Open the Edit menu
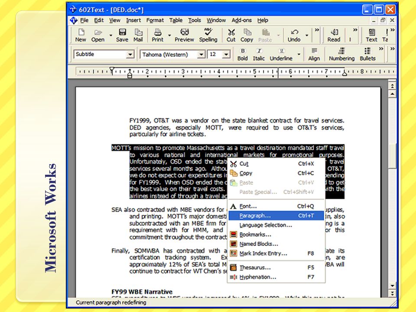The image size is (416, 312). [99, 20]
